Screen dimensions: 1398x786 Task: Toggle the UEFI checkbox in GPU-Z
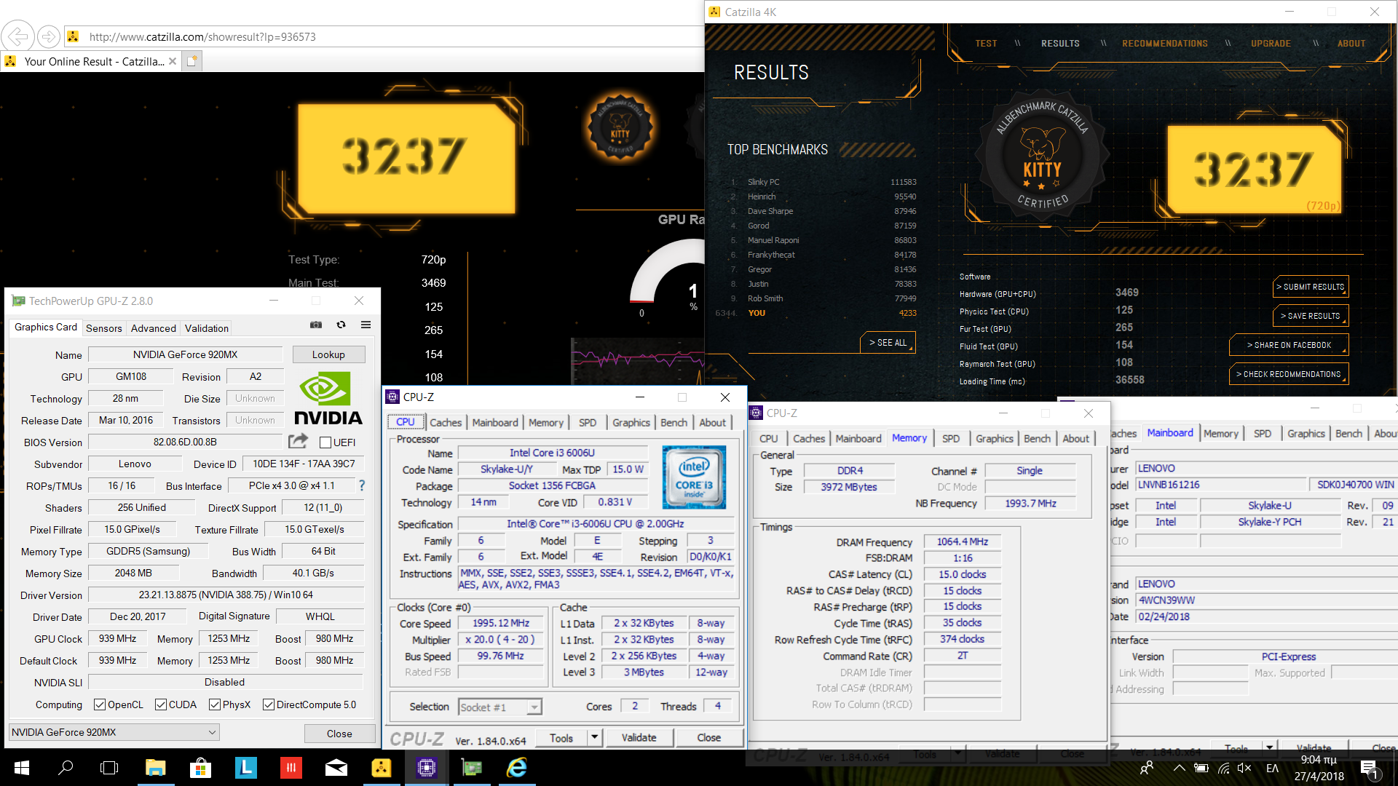(x=325, y=442)
